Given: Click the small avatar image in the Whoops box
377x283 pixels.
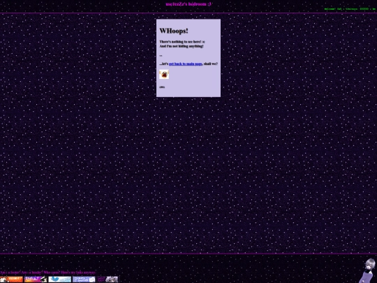Looking at the screenshot, I should (x=164, y=74).
